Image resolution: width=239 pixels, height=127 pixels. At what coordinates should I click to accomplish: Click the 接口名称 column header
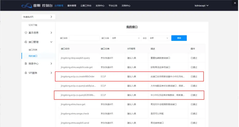[65, 49]
